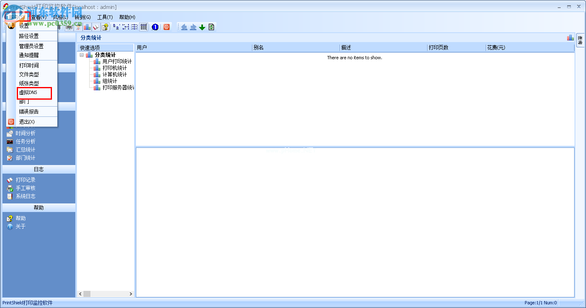Open 打印记录 log in sidebar
This screenshot has width=586, height=308.
[25, 180]
